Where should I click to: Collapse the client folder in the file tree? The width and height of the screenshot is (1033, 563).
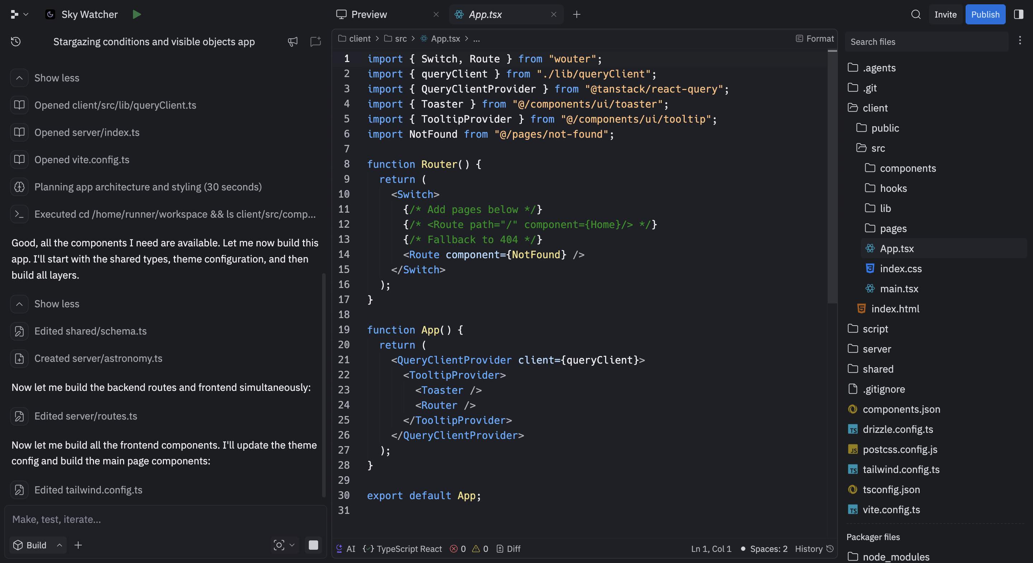click(874, 108)
